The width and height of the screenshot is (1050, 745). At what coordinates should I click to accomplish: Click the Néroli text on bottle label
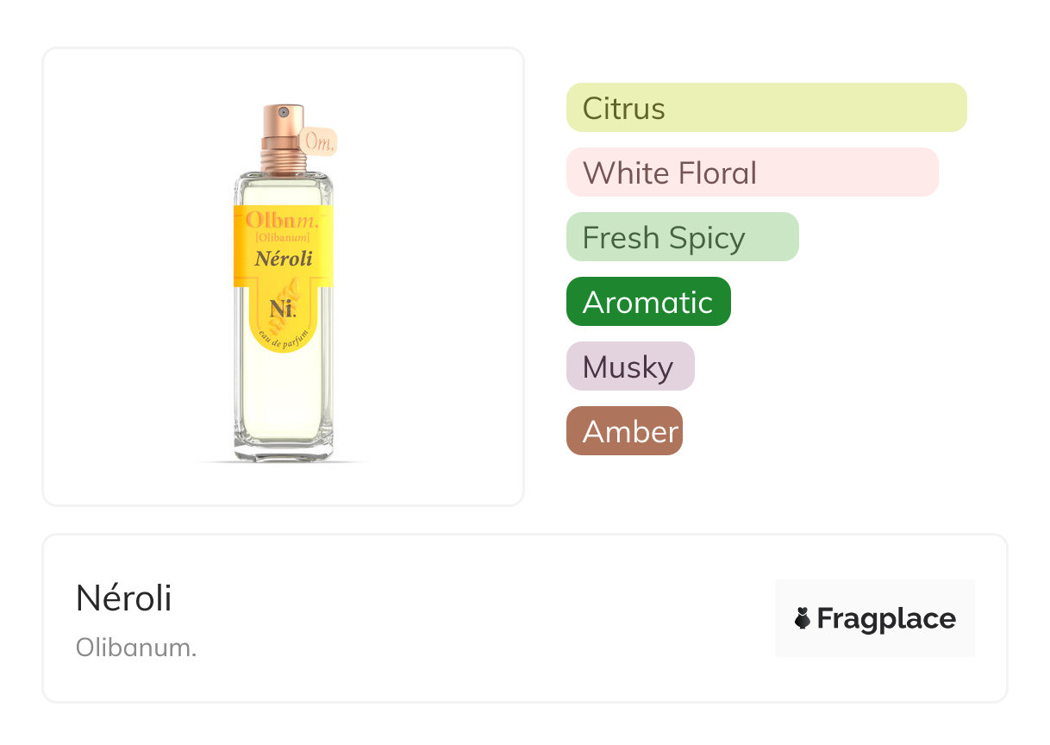click(x=283, y=258)
